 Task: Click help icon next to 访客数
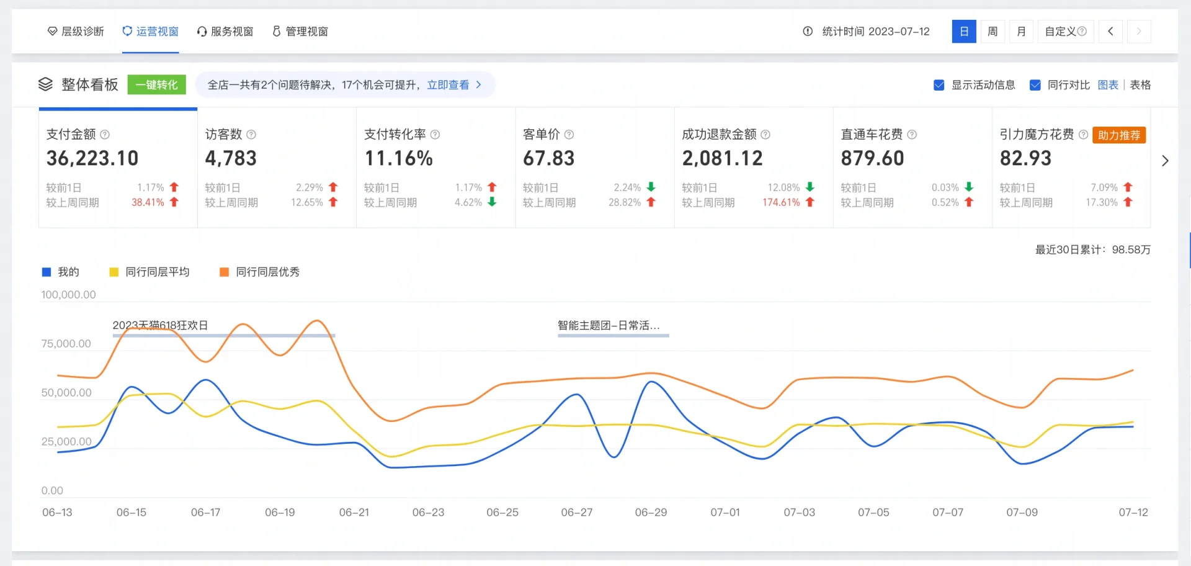point(251,134)
